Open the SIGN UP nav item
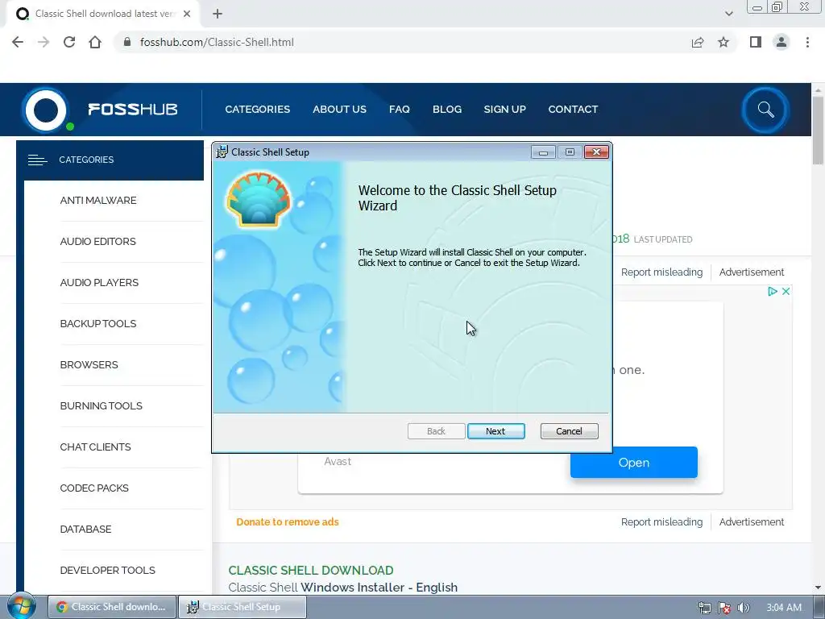 [x=504, y=110]
